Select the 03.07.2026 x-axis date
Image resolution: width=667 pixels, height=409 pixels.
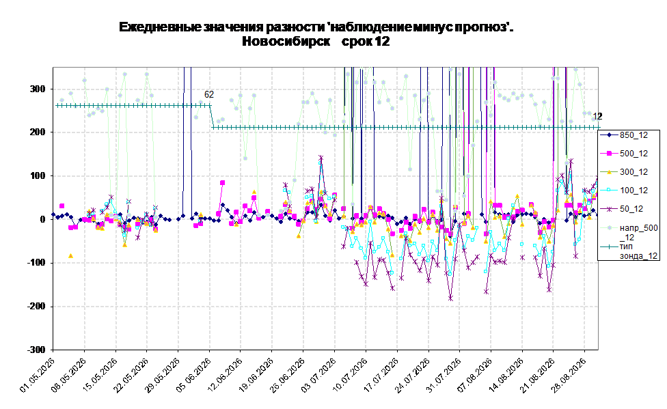click(x=319, y=375)
